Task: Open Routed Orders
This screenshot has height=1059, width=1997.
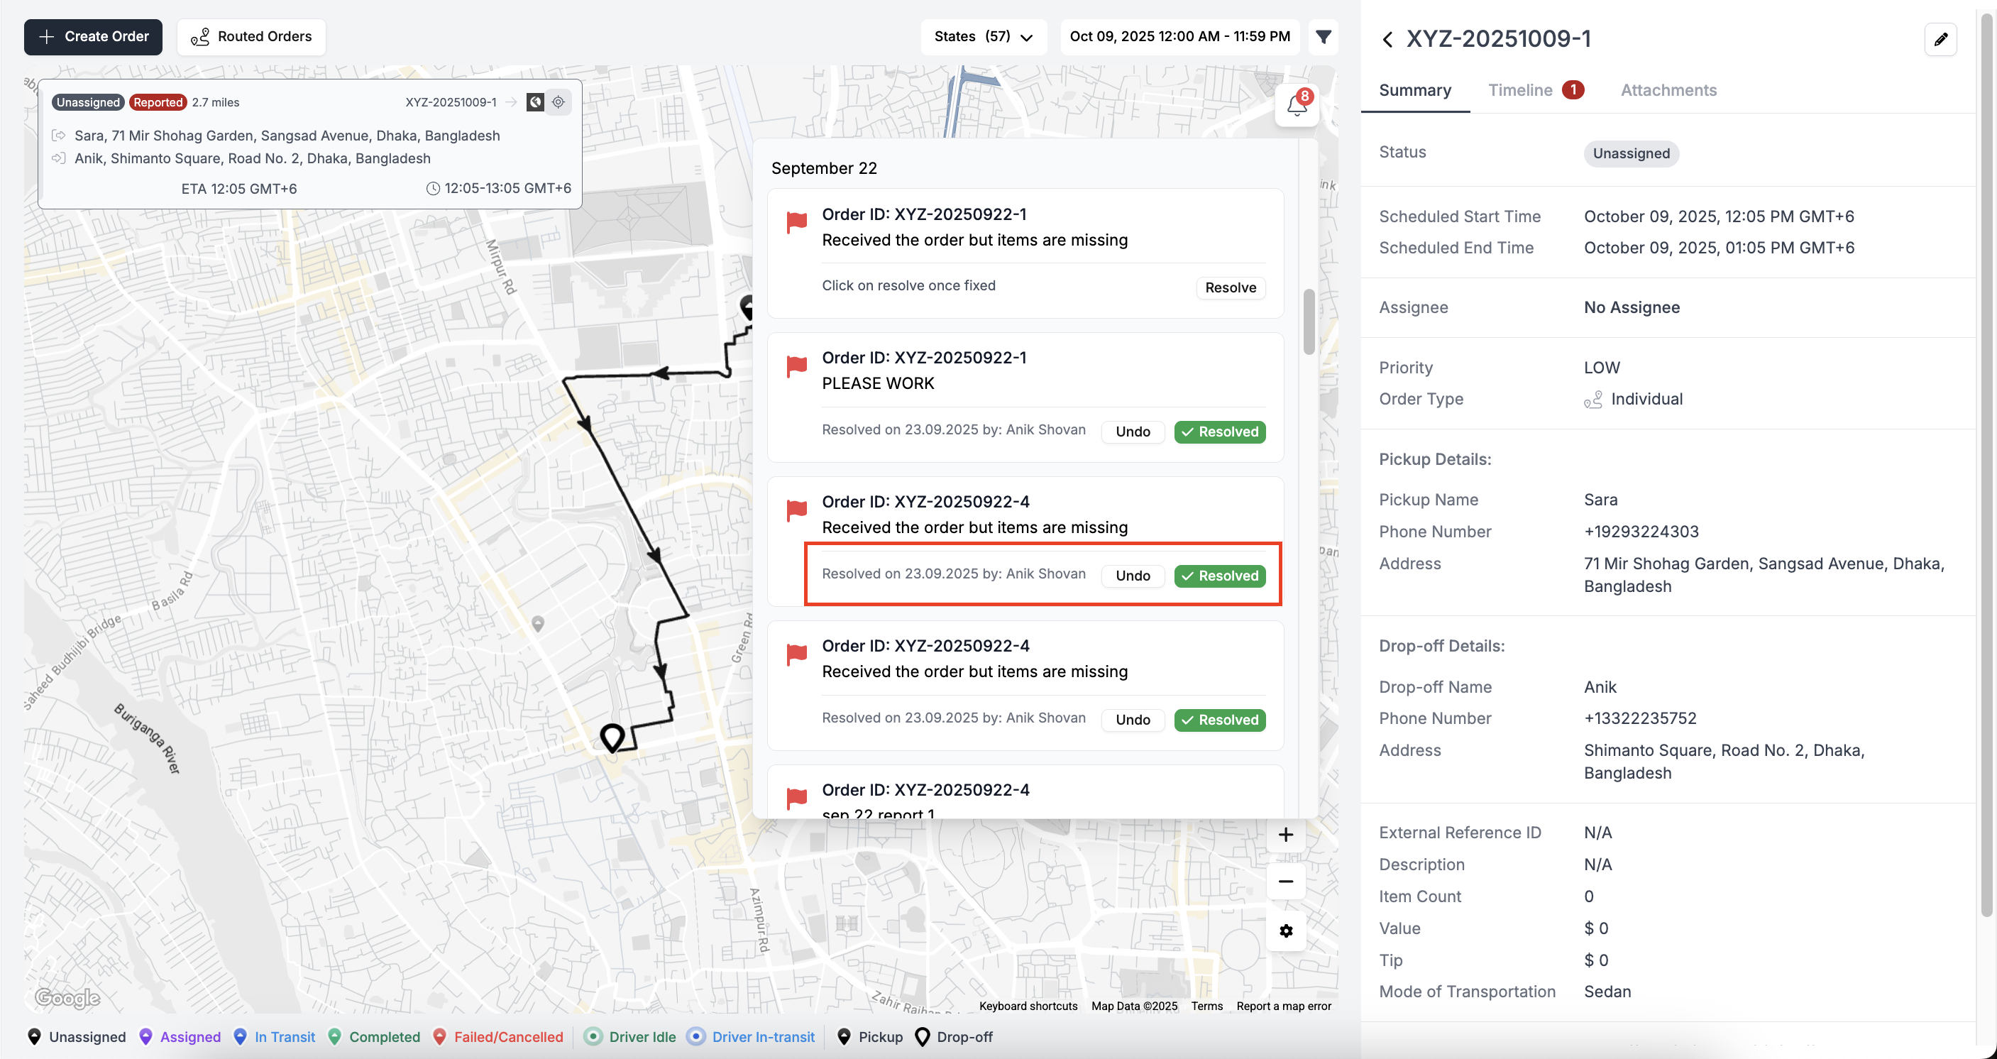Action: pyautogui.click(x=251, y=36)
